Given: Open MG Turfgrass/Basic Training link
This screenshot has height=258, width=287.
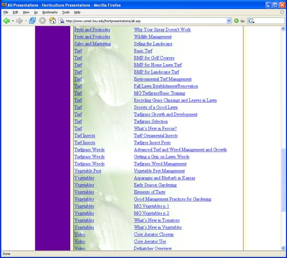Looking at the screenshot, I should pos(159,93).
